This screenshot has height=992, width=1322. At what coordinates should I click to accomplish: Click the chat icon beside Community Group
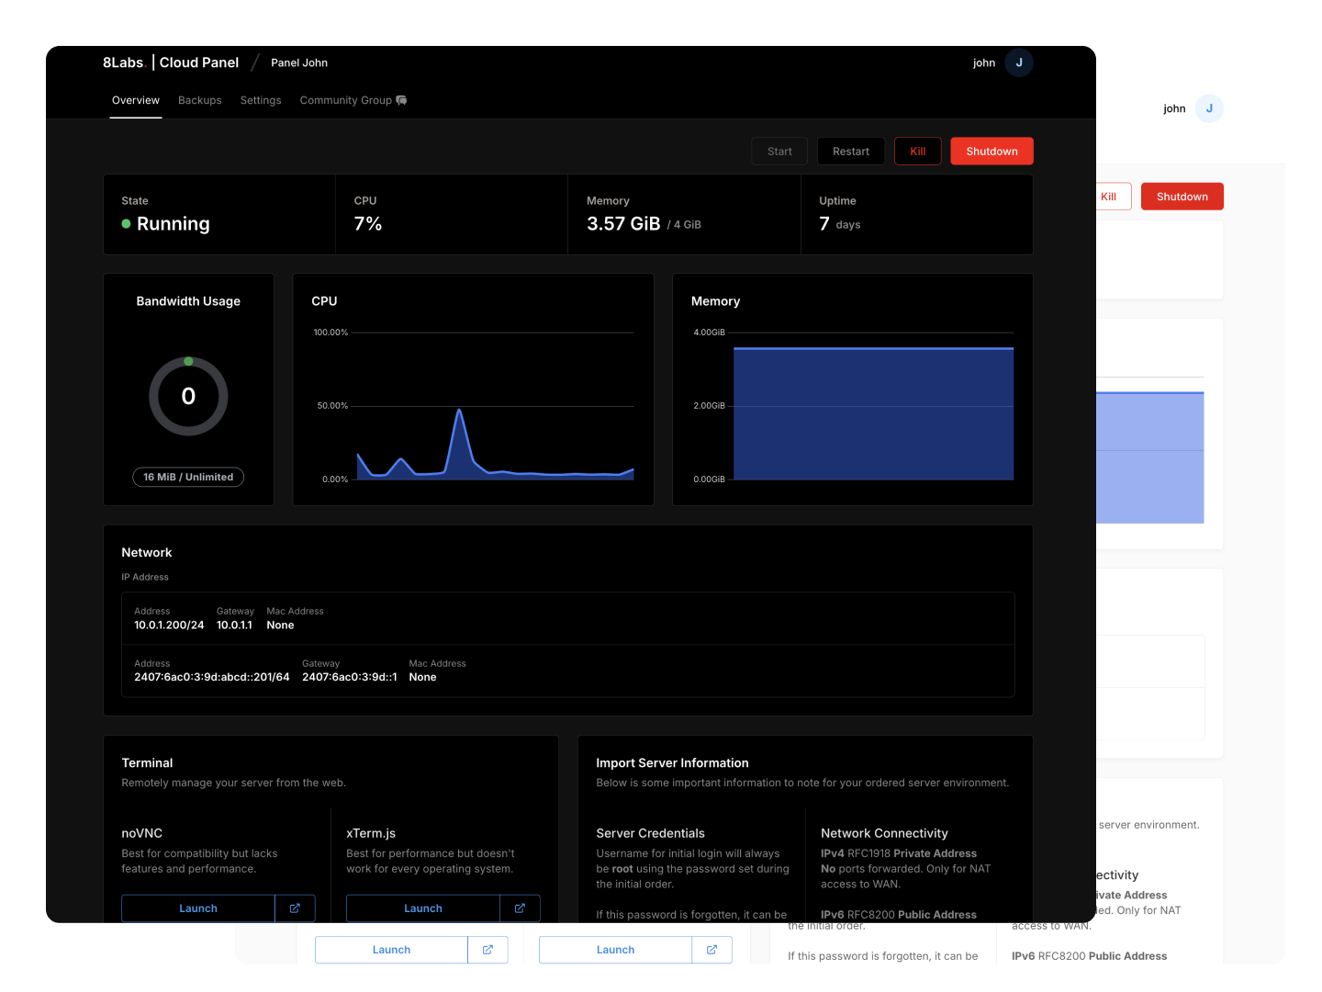point(401,100)
